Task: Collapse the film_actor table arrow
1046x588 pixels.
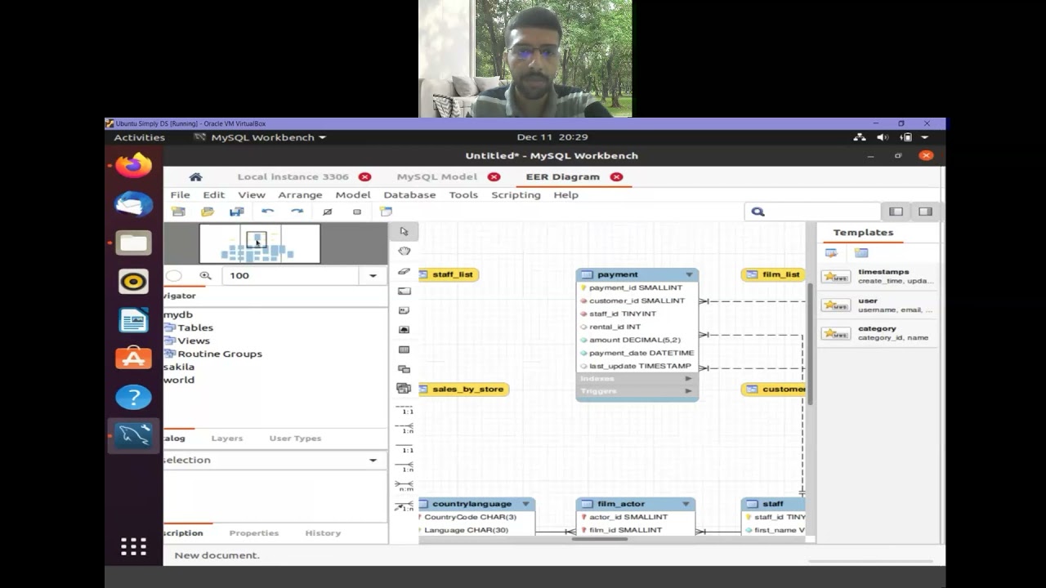Action: point(686,504)
